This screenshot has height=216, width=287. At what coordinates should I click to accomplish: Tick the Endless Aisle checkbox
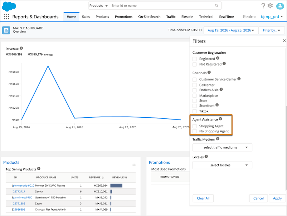coord(195,90)
